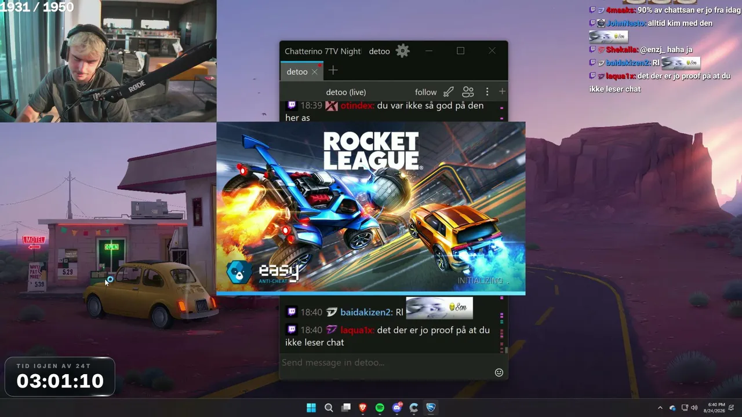Click the laqua1x user badge icon
This screenshot has height=417, width=742.
pos(331,330)
